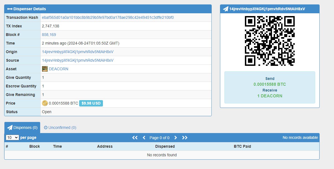Image resolution: width=334 pixels, height=169 pixels.
Task: Click the Block column header
Action: tap(35, 146)
